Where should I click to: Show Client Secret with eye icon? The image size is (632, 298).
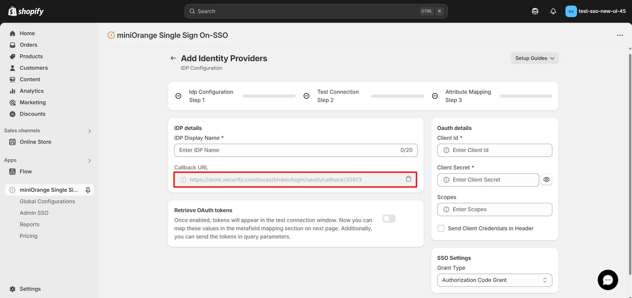[x=546, y=180]
